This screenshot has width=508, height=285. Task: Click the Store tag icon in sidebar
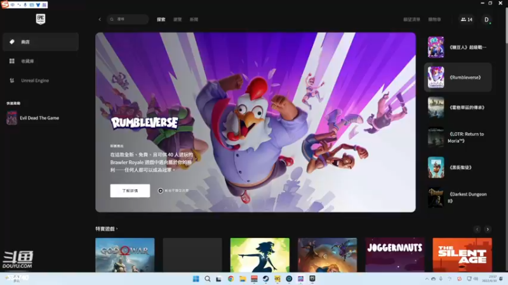coord(12,42)
